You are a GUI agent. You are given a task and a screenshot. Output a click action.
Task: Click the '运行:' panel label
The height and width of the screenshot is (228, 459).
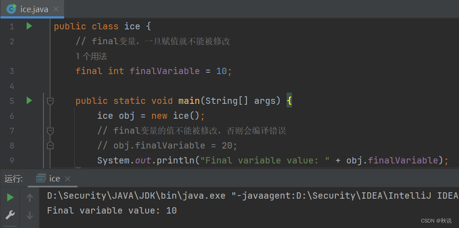[14, 178]
